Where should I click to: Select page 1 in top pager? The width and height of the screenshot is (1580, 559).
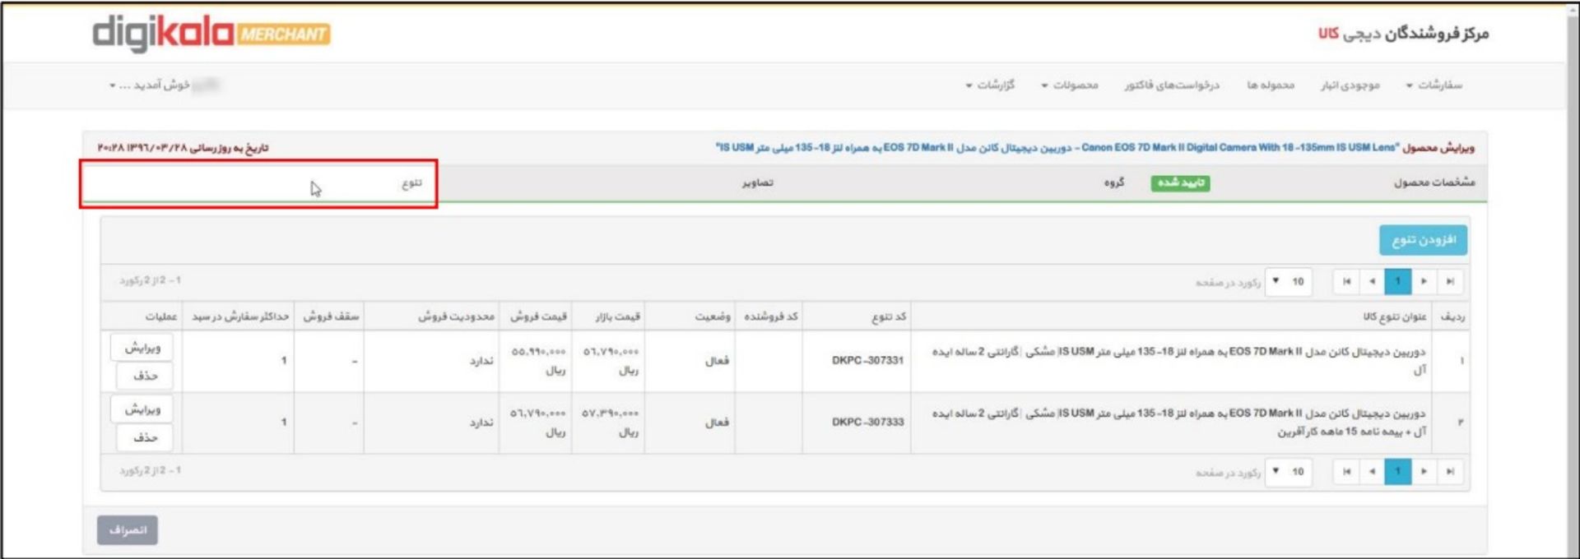[1397, 281]
